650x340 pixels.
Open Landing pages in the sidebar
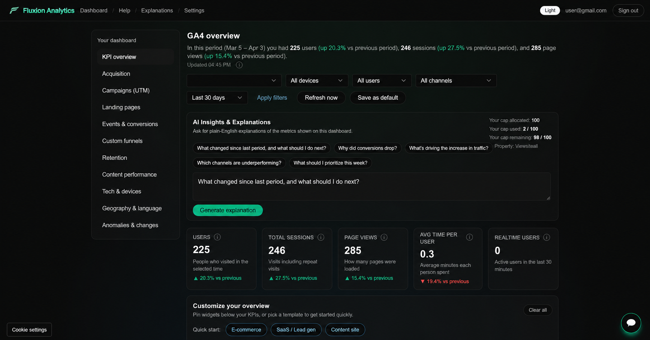tap(135, 107)
